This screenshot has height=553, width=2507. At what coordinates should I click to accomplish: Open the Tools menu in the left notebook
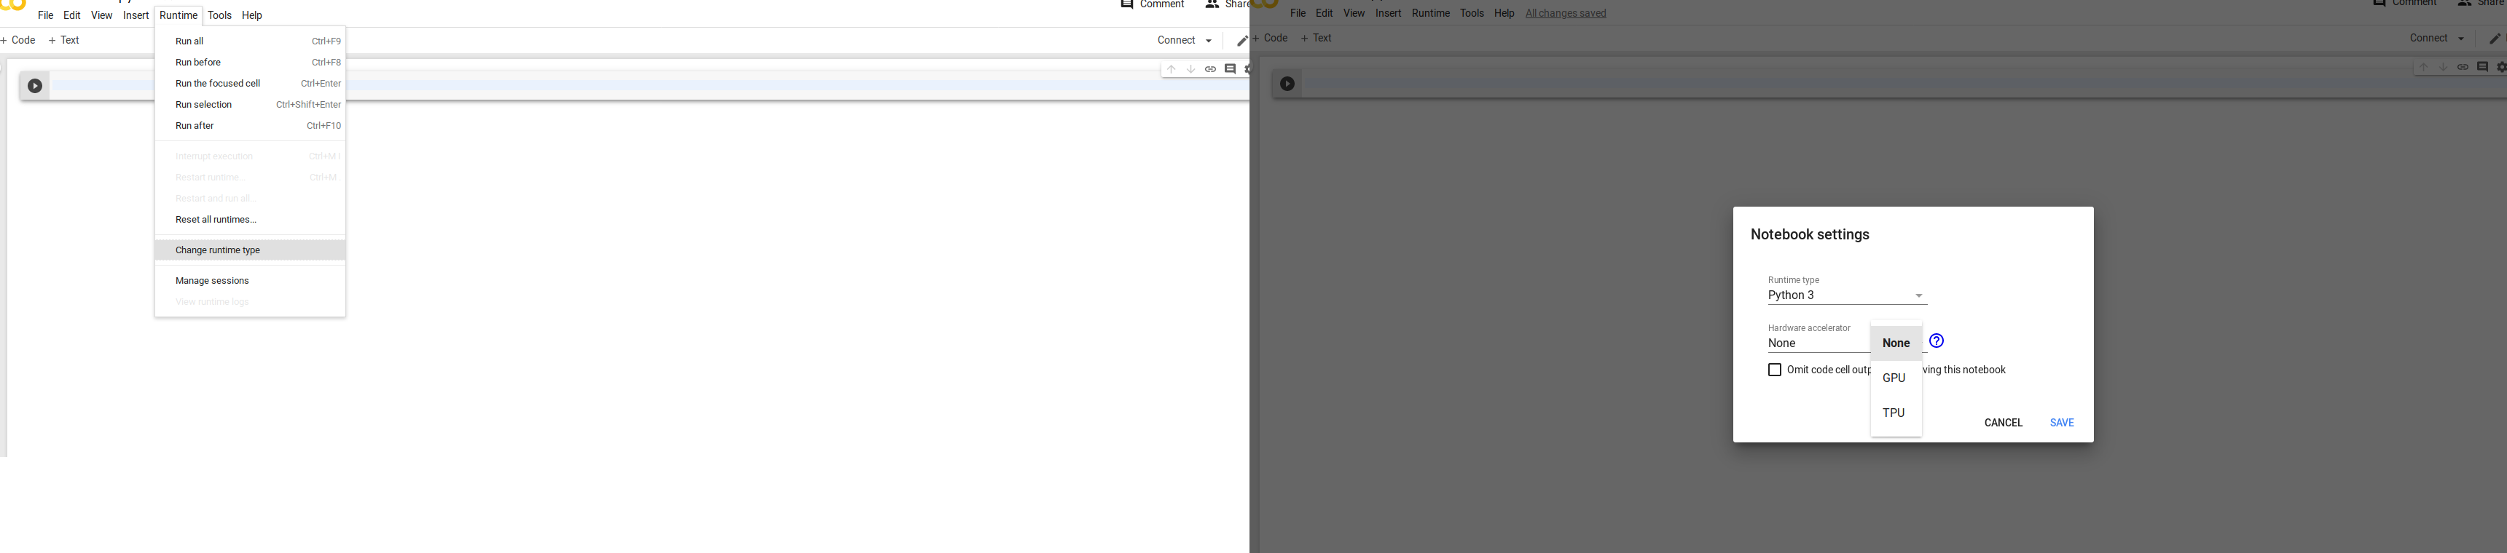(220, 15)
